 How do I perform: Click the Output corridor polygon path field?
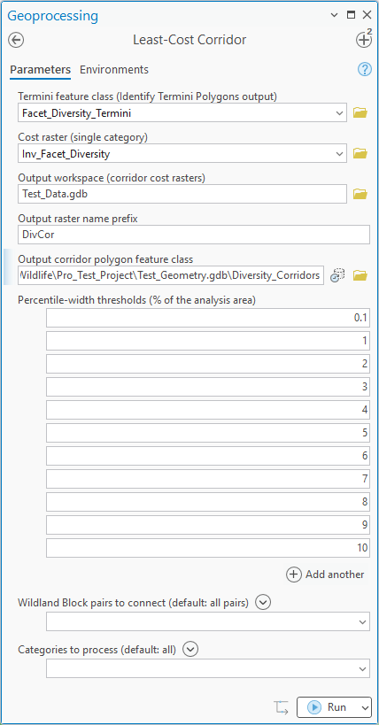171,275
